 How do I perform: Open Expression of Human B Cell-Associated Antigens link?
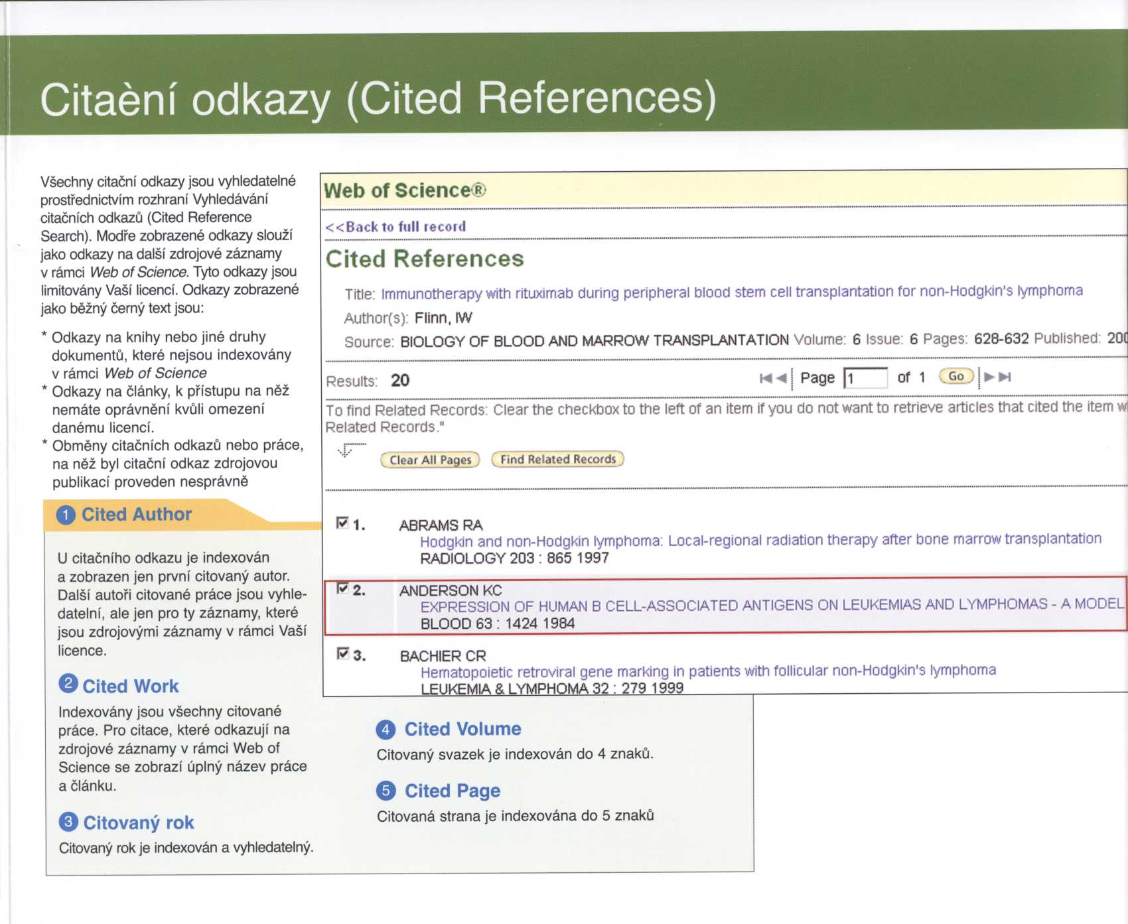[x=772, y=605]
